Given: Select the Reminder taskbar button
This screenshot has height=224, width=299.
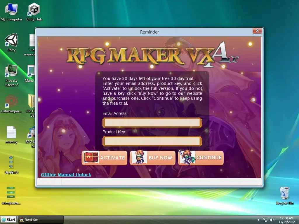Looking at the screenshot, I should (41, 220).
